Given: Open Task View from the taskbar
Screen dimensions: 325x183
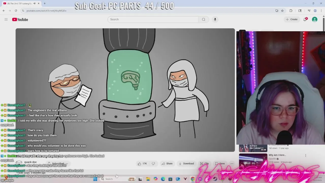Looking at the screenshot, I should tap(140, 179).
